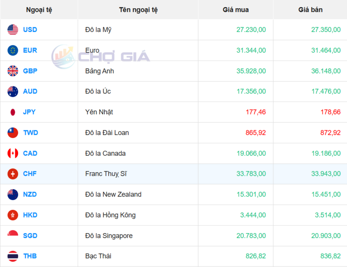This screenshot has width=347, height=267.
Task: Click the Giá mua column header
Action: coord(236,10)
